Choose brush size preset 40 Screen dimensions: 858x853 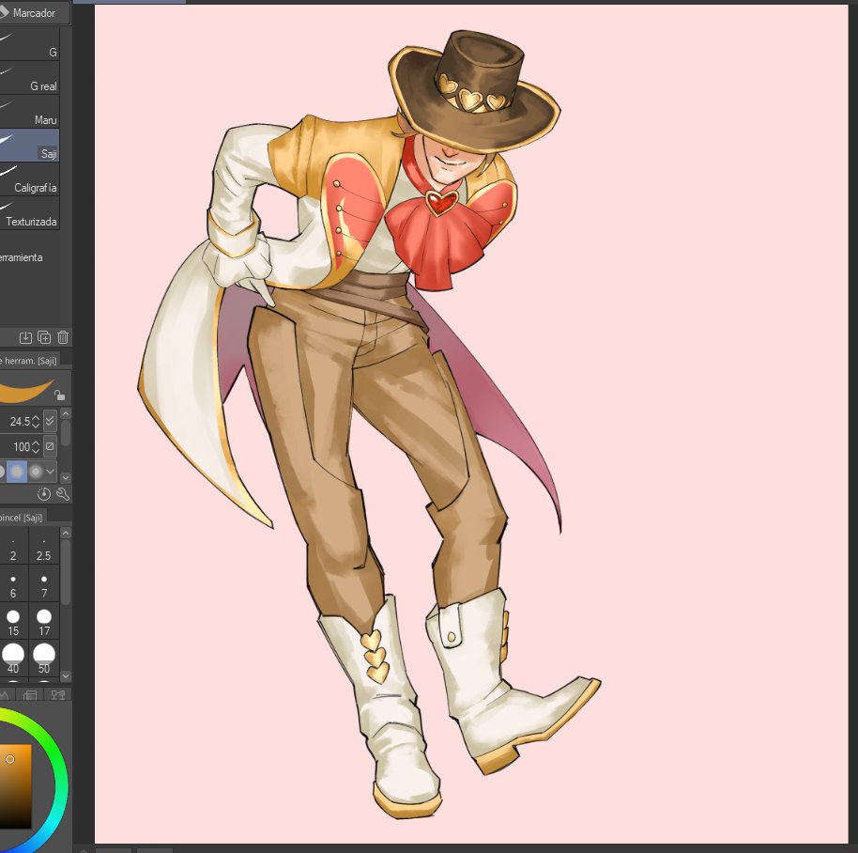point(13,659)
